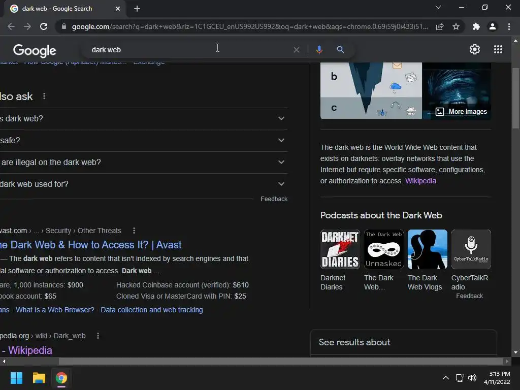Send Feedback for People also ask
The image size is (520, 390).
[274, 199]
